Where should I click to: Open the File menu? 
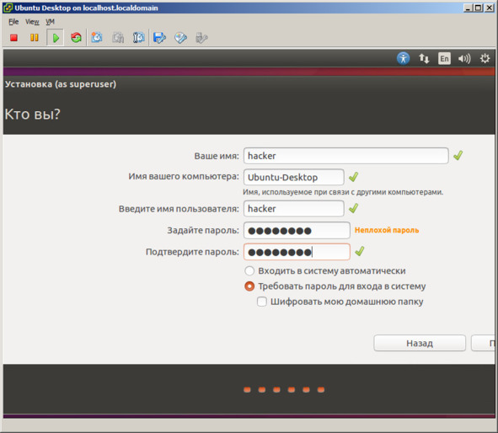(13, 22)
